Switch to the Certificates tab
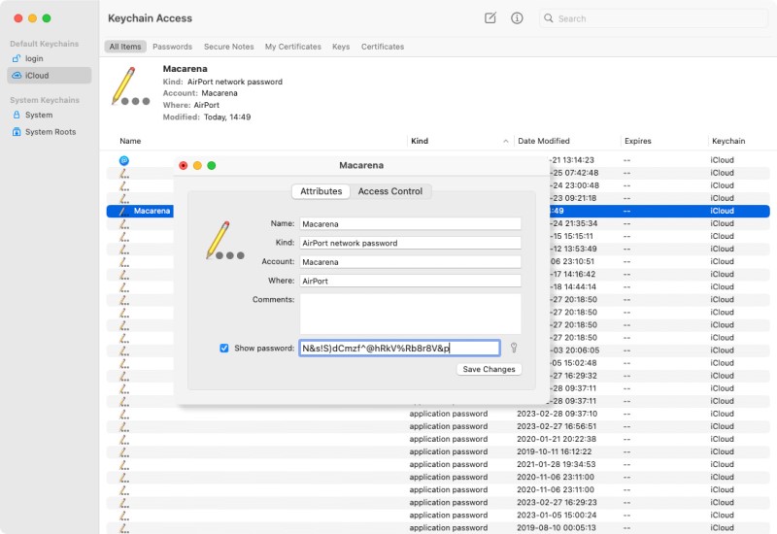This screenshot has height=534, width=777. [x=382, y=47]
